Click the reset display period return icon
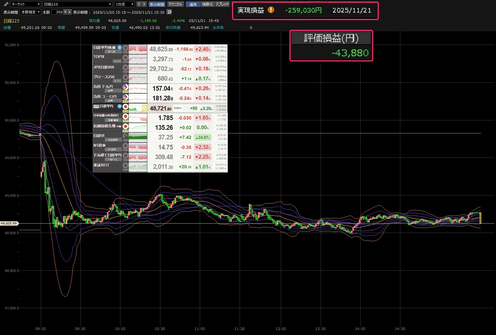Image resolution: width=496 pixels, height=335 pixels. [x=169, y=12]
